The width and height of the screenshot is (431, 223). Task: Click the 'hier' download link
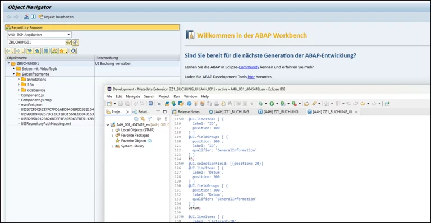251,77
